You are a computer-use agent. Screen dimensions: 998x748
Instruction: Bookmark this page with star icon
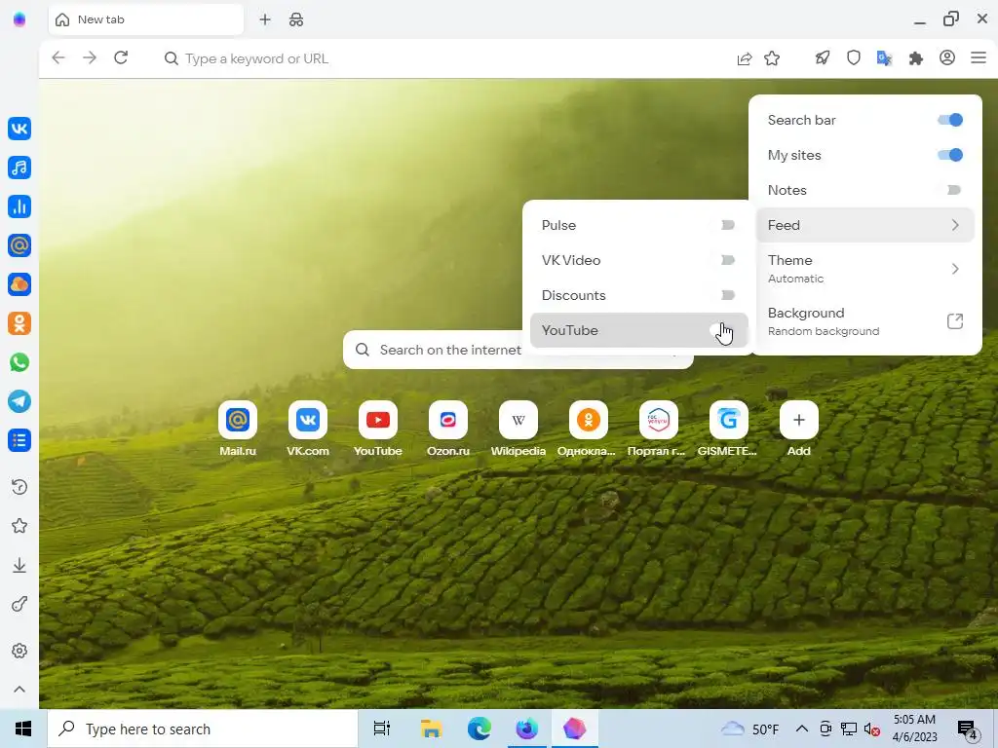click(772, 58)
